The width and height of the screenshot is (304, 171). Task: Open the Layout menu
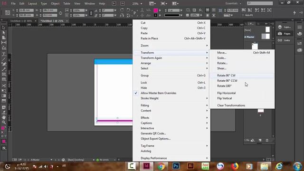tap(32, 3)
